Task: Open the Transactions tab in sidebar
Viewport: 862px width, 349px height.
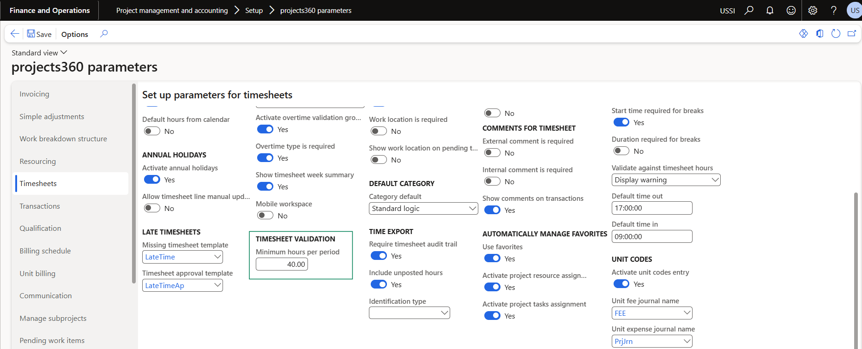Action: [x=40, y=206]
